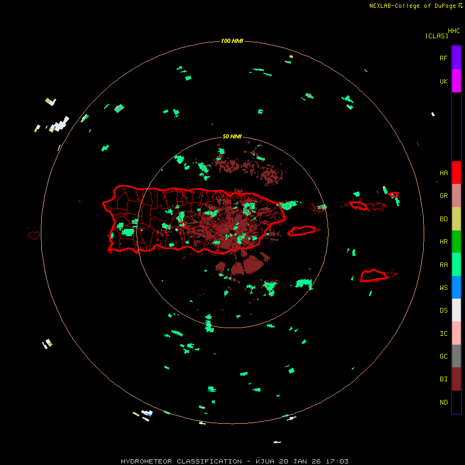Click the GR pink-brown legend swatch
The width and height of the screenshot is (465, 465).
coord(456,196)
